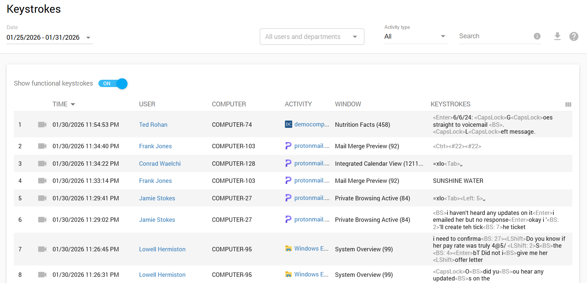Open the help question mark icon
The height and width of the screenshot is (283, 587).
574,36
